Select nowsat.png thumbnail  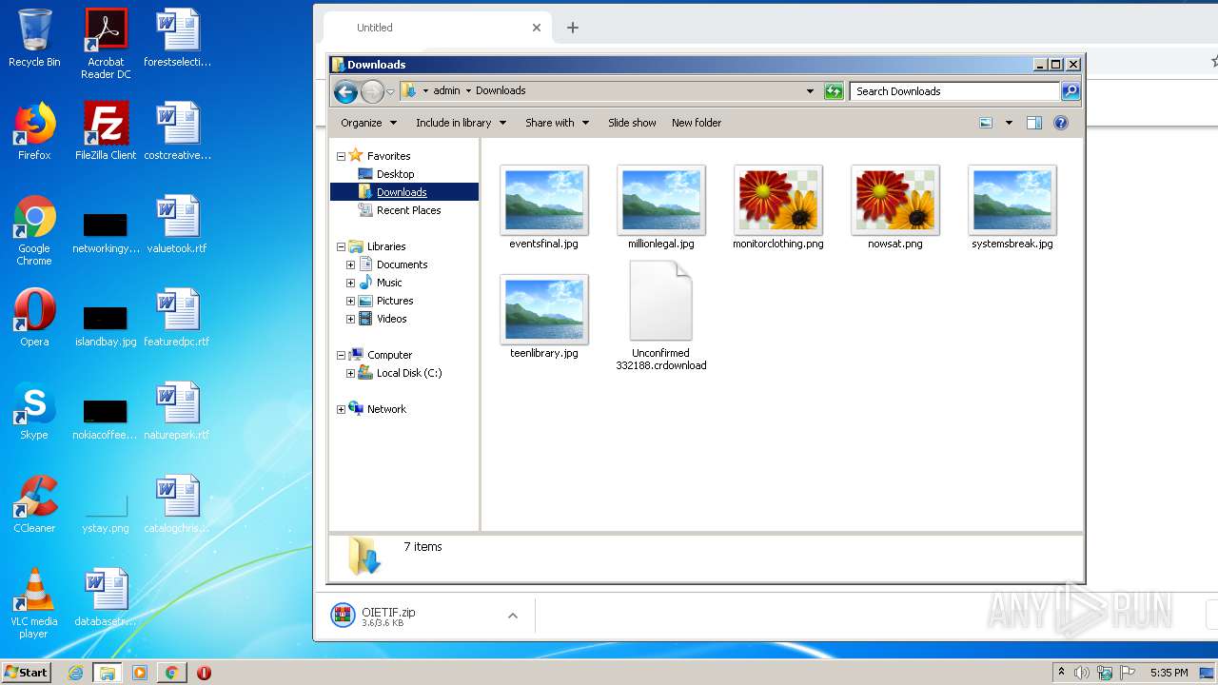coord(895,206)
